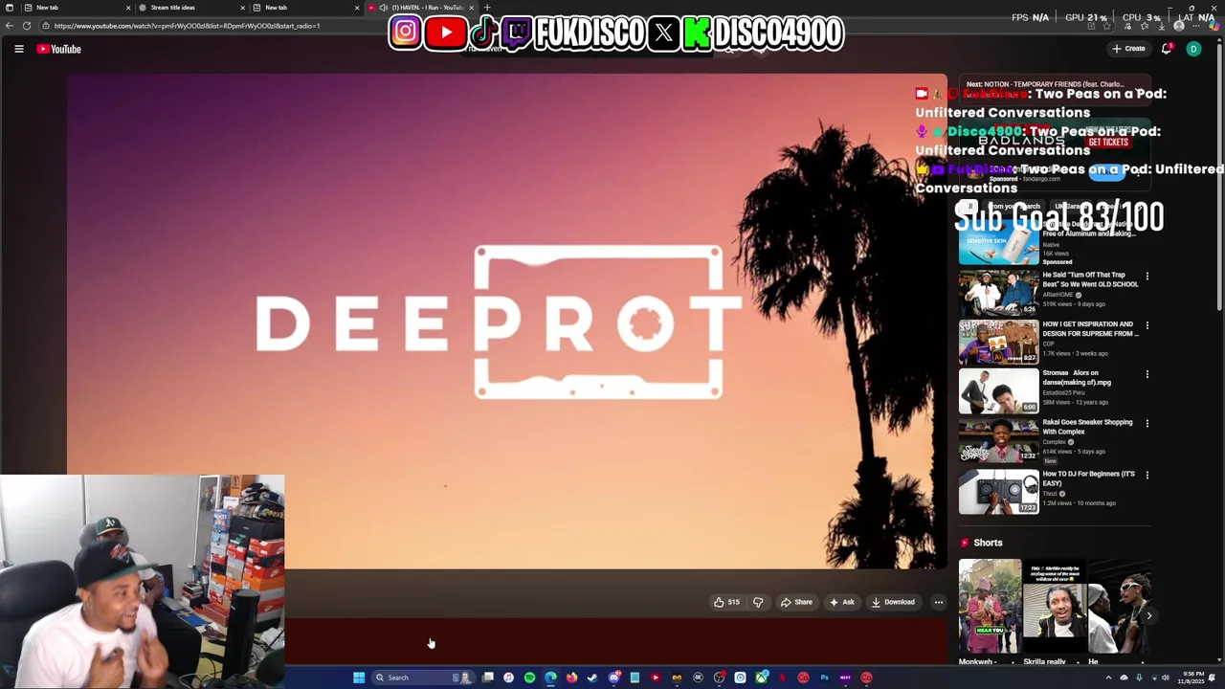The image size is (1225, 689).
Task: Open options for 'Turn Off That Trap Beat'
Action: click(1147, 277)
